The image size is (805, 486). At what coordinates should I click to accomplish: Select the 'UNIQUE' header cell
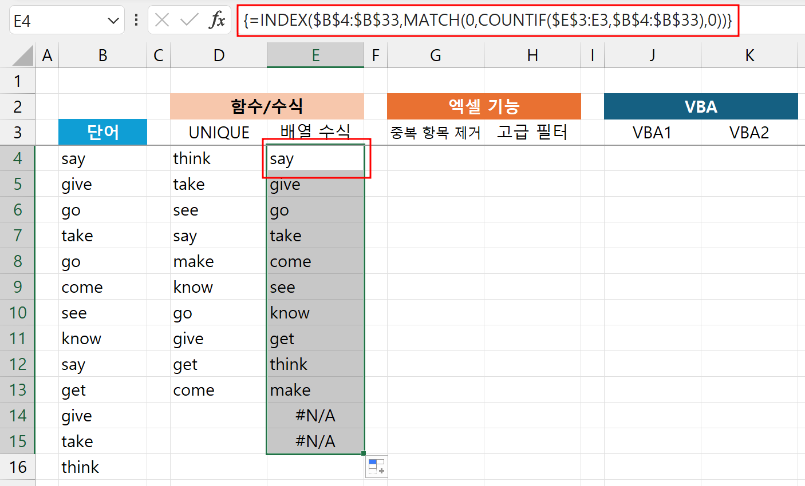[218, 132]
